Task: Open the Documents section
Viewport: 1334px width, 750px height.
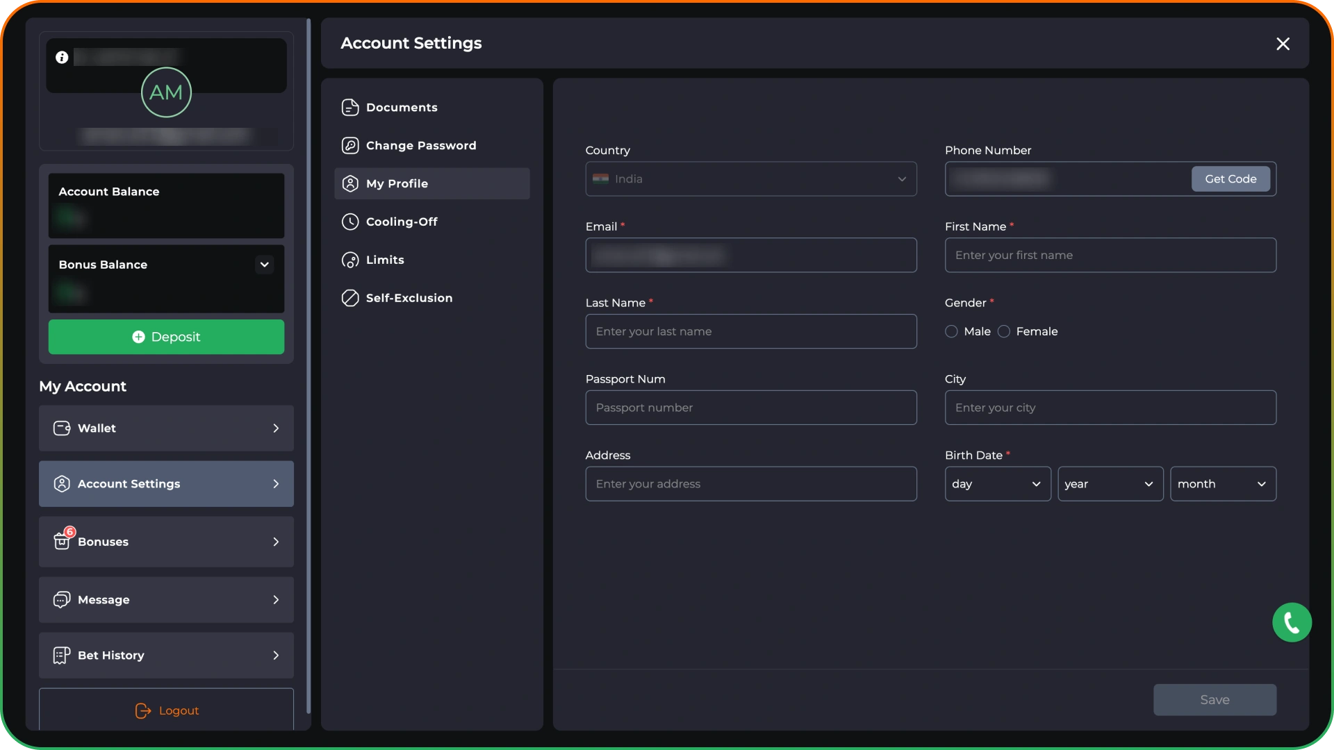Action: click(x=431, y=108)
